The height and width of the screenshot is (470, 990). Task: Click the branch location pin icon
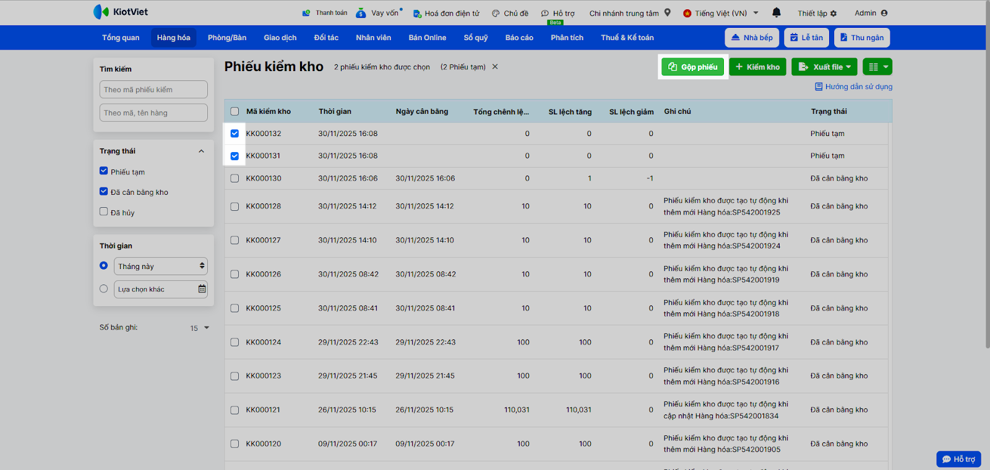[668, 12]
